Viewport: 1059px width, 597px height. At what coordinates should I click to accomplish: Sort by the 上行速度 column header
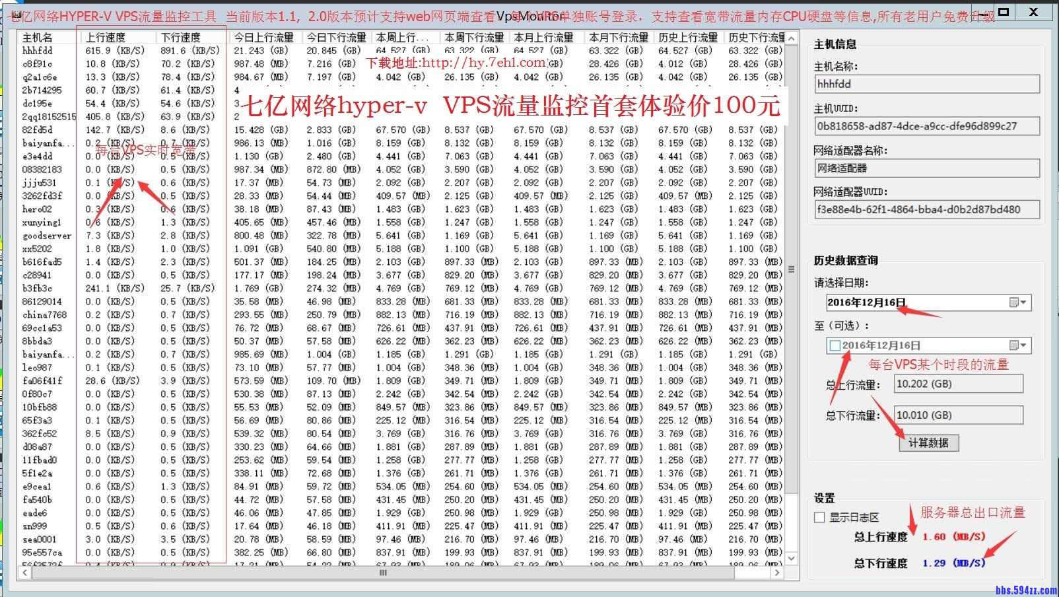click(x=116, y=38)
